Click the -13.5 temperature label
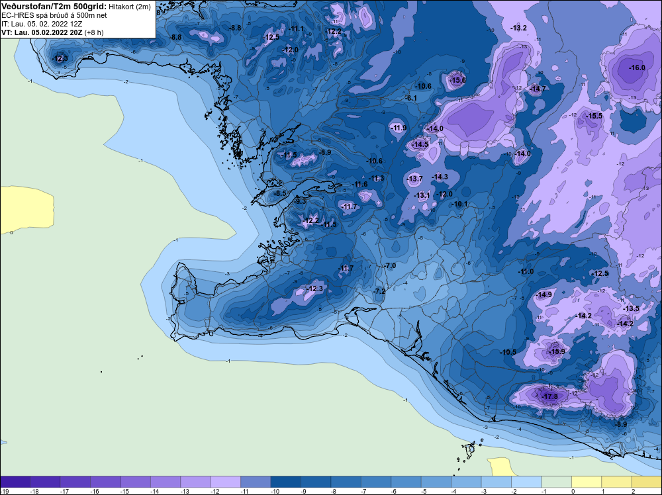This screenshot has height=495, width=662. (x=631, y=308)
